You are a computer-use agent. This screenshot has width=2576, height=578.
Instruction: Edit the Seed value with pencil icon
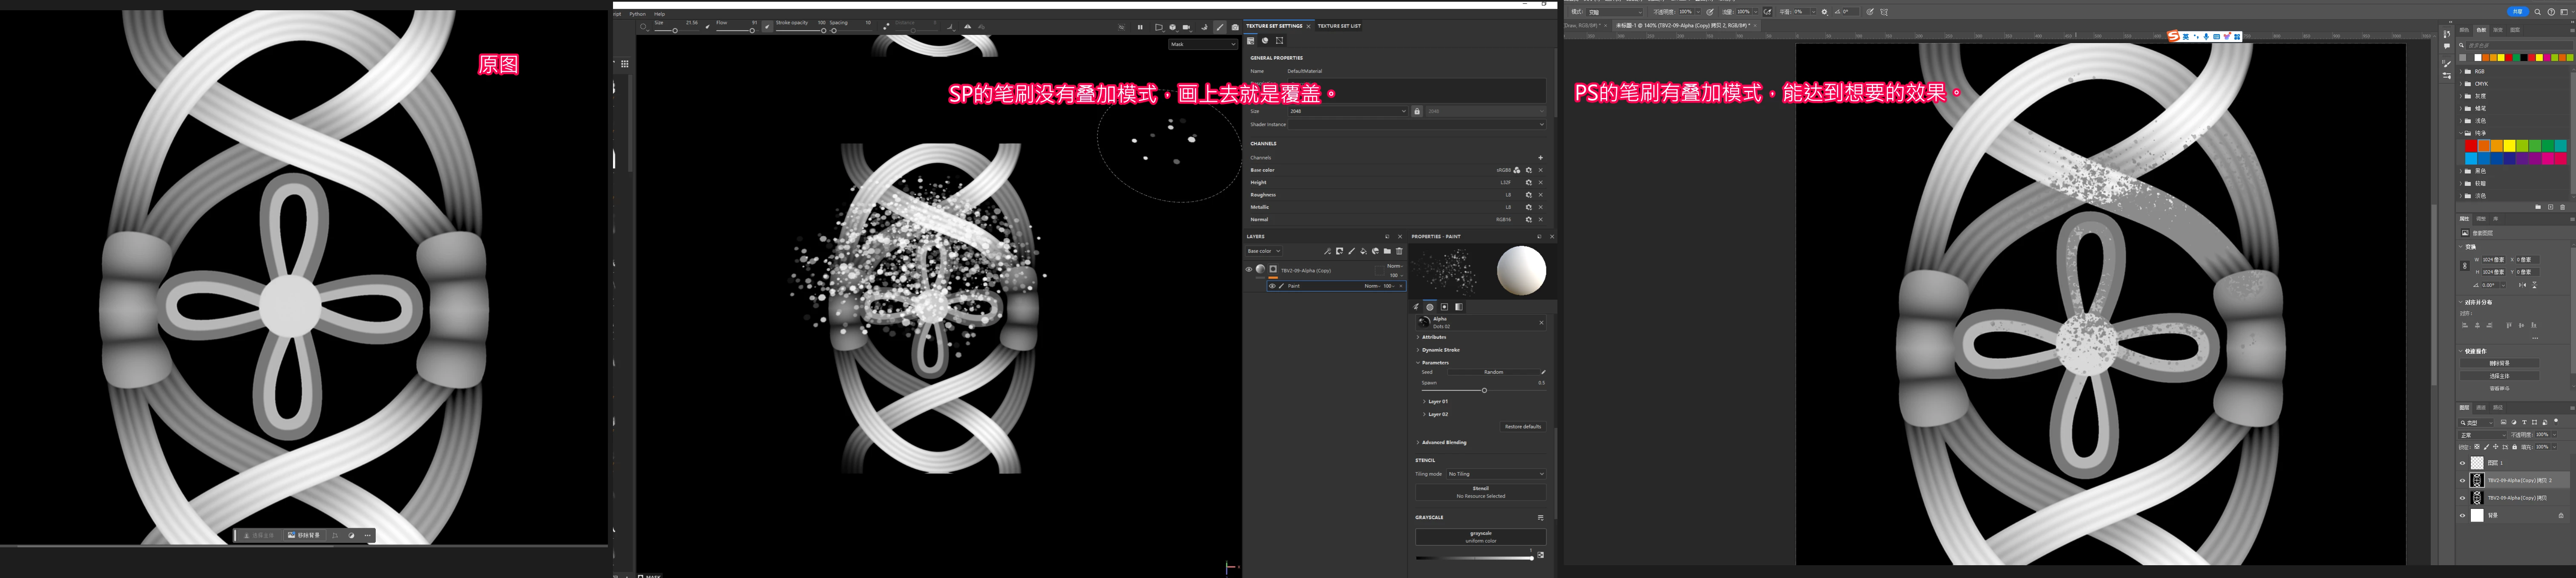(x=1543, y=372)
